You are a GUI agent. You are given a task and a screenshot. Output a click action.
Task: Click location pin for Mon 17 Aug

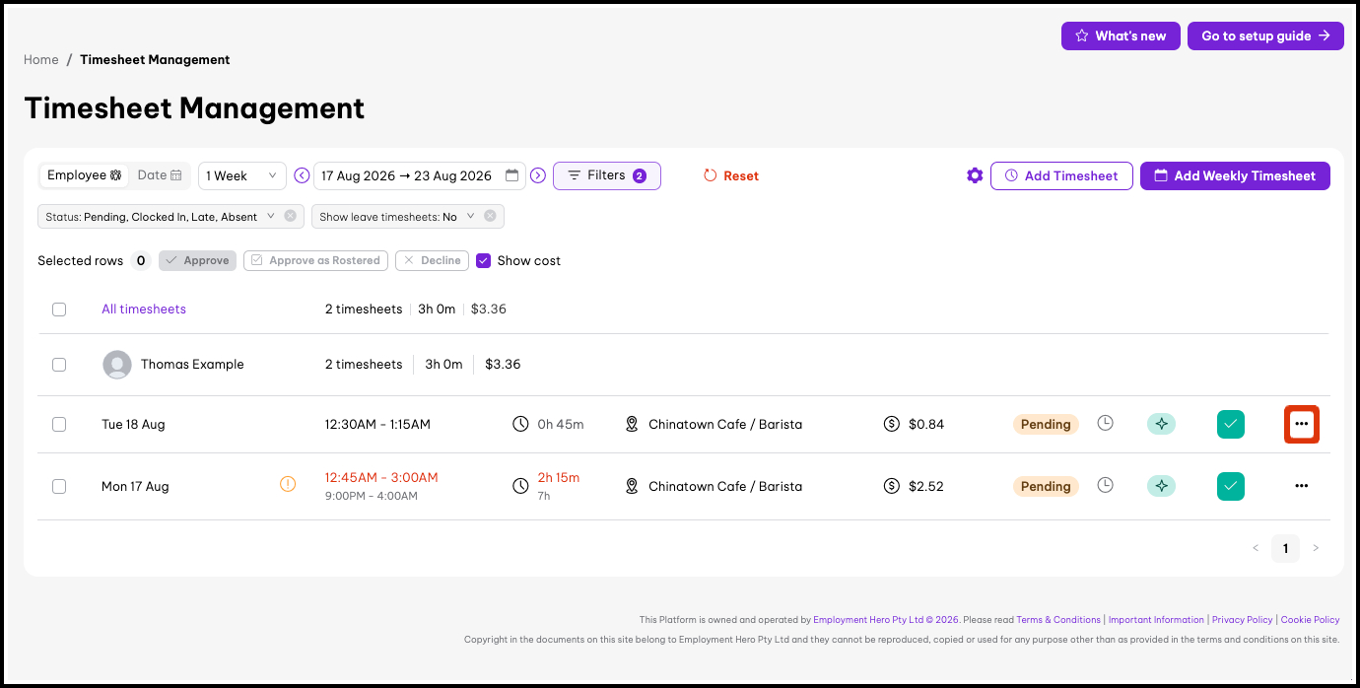click(x=633, y=486)
